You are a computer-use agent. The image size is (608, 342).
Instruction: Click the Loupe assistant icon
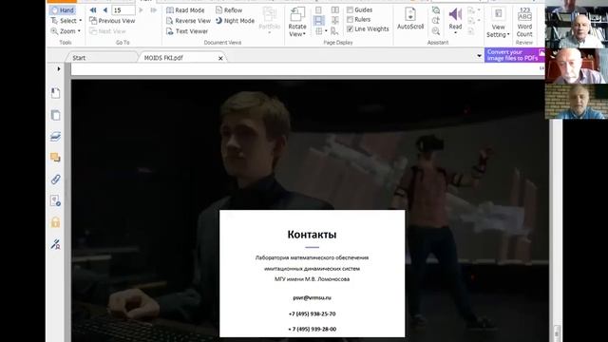point(436,20)
